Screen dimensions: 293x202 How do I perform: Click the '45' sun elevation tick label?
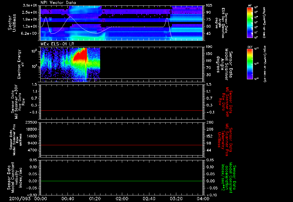click(x=208, y=33)
